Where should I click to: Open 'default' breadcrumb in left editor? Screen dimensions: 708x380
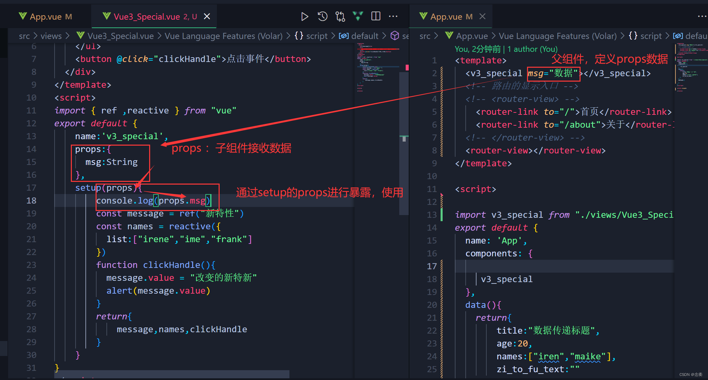(x=364, y=36)
